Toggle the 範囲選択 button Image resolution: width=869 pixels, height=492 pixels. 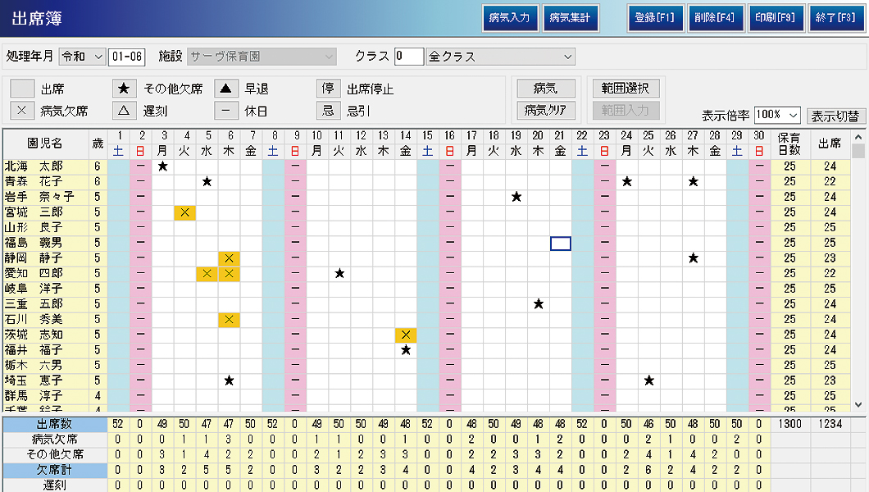[626, 89]
